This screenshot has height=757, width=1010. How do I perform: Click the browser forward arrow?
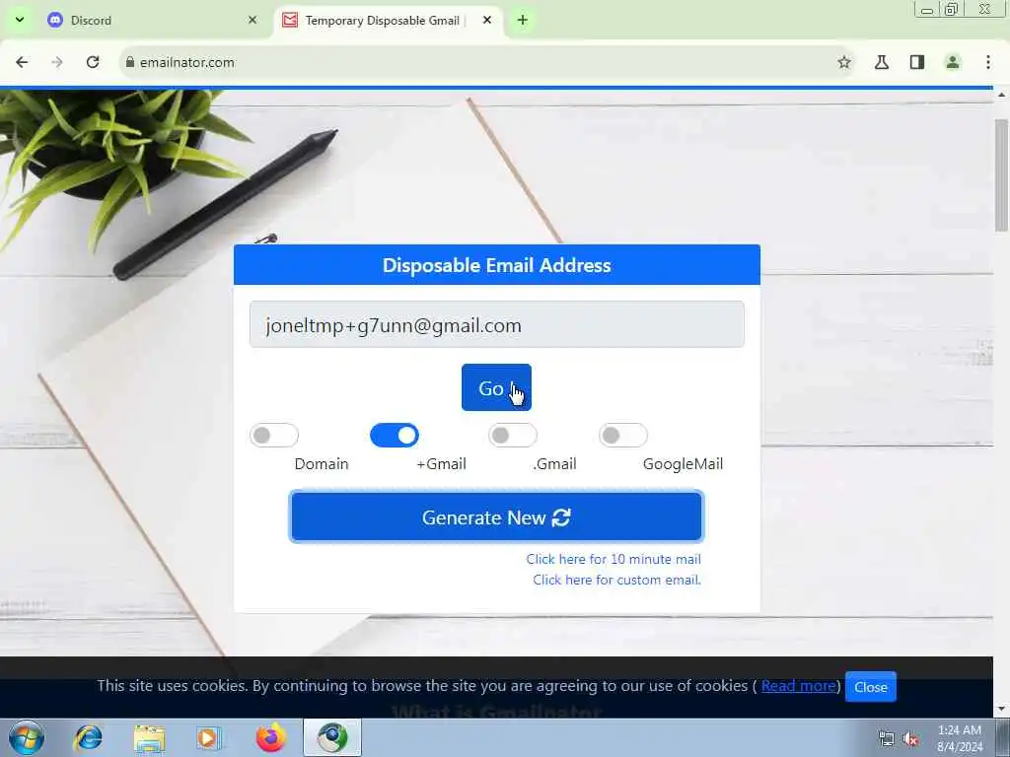57,62
